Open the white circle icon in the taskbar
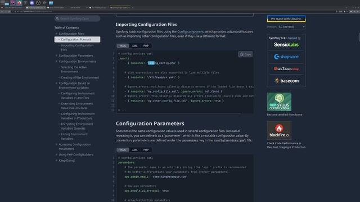360x202 pixels. pyautogui.click(x=38, y=3)
